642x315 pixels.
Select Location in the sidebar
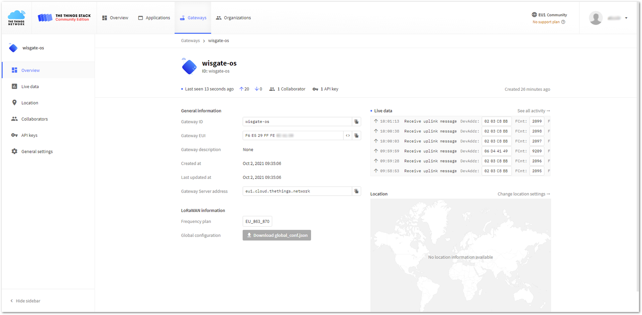[x=48, y=103]
